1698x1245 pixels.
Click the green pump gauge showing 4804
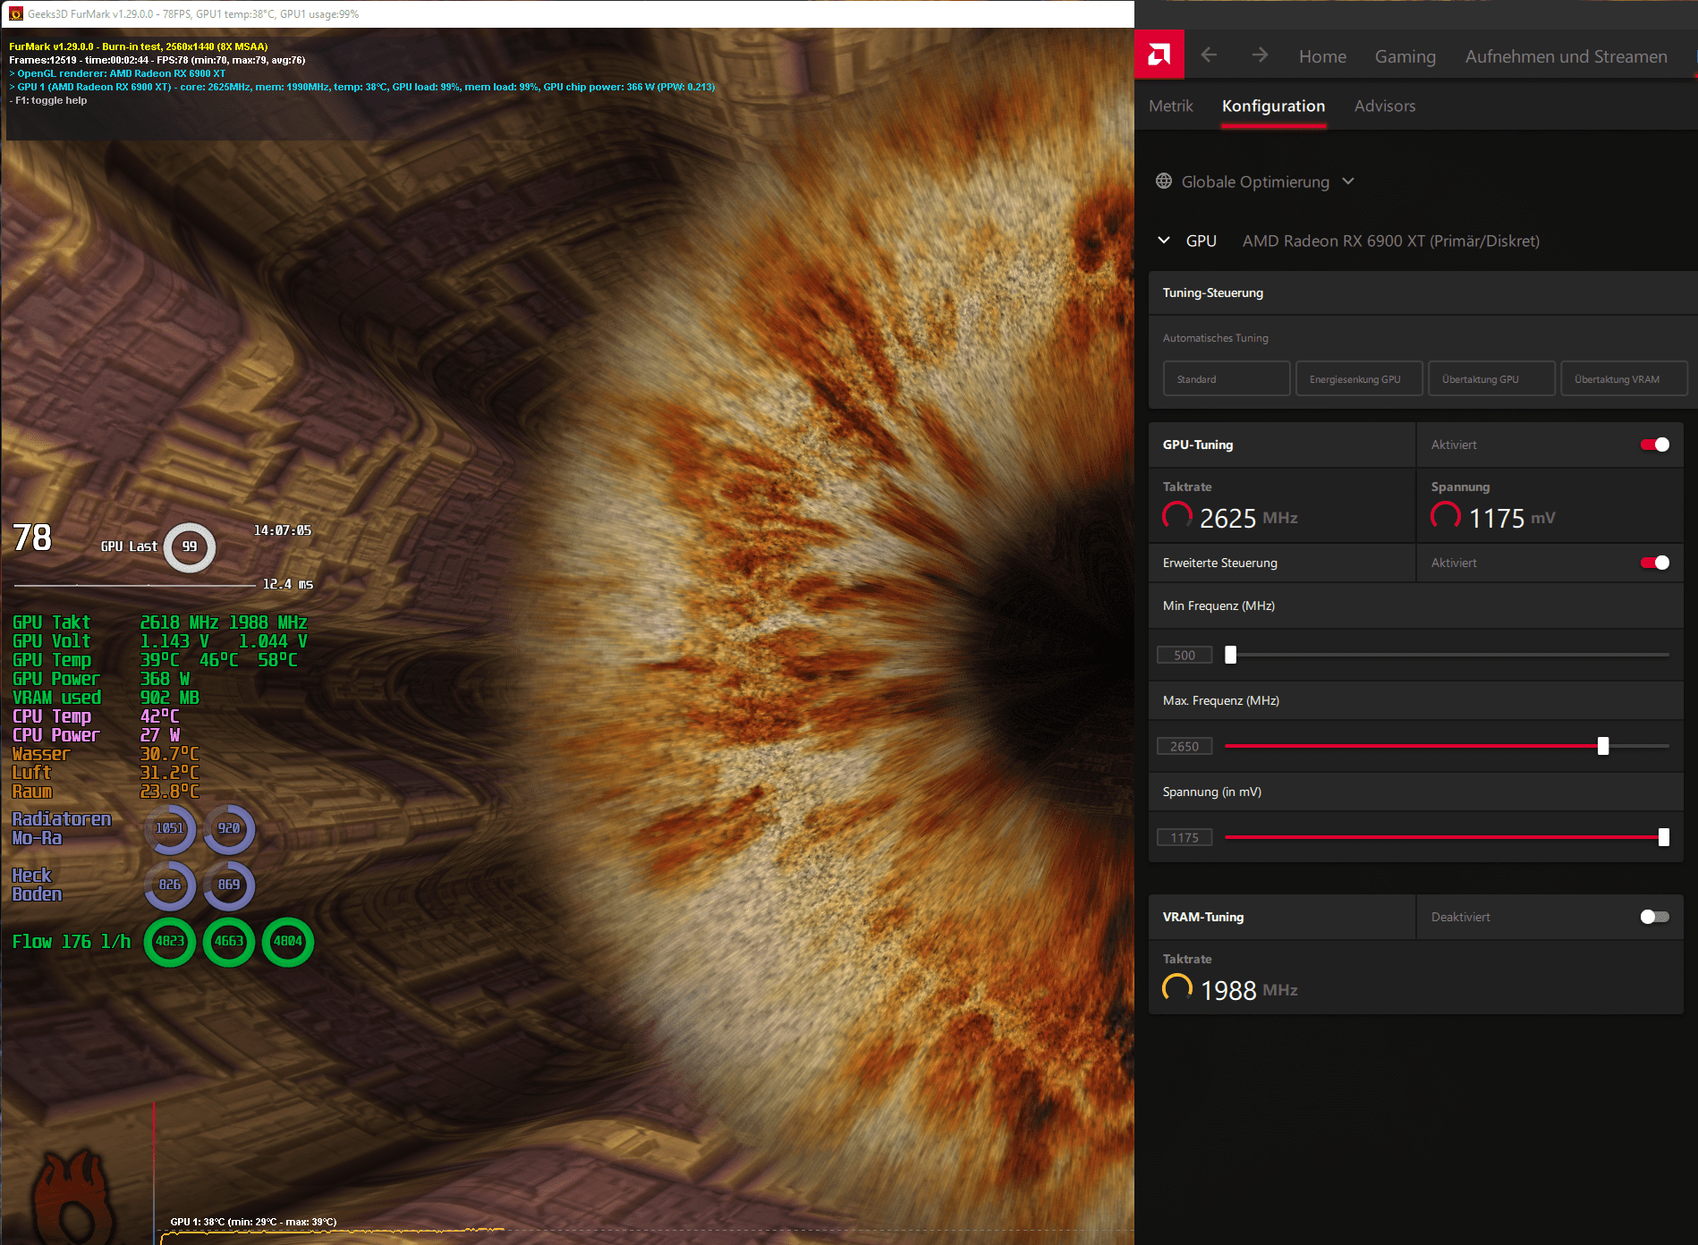point(288,941)
